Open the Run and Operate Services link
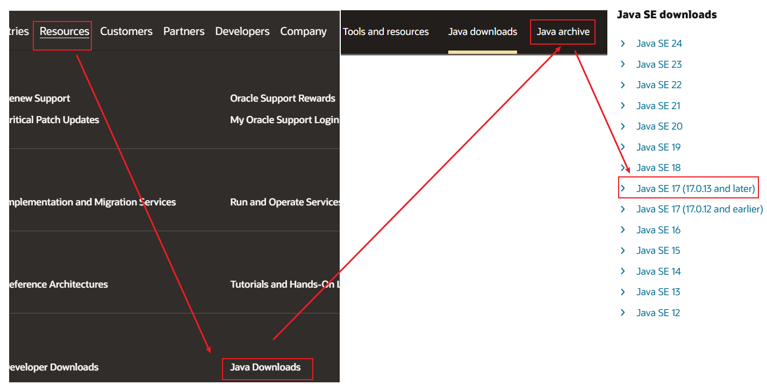The height and width of the screenshot is (392, 767). [x=285, y=202]
